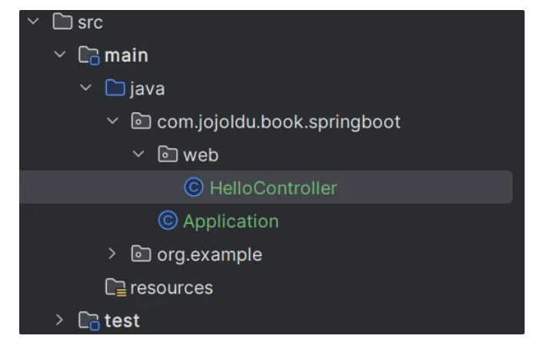Click the web package icon
Image resolution: width=550 pixels, height=349 pixels.
click(168, 155)
